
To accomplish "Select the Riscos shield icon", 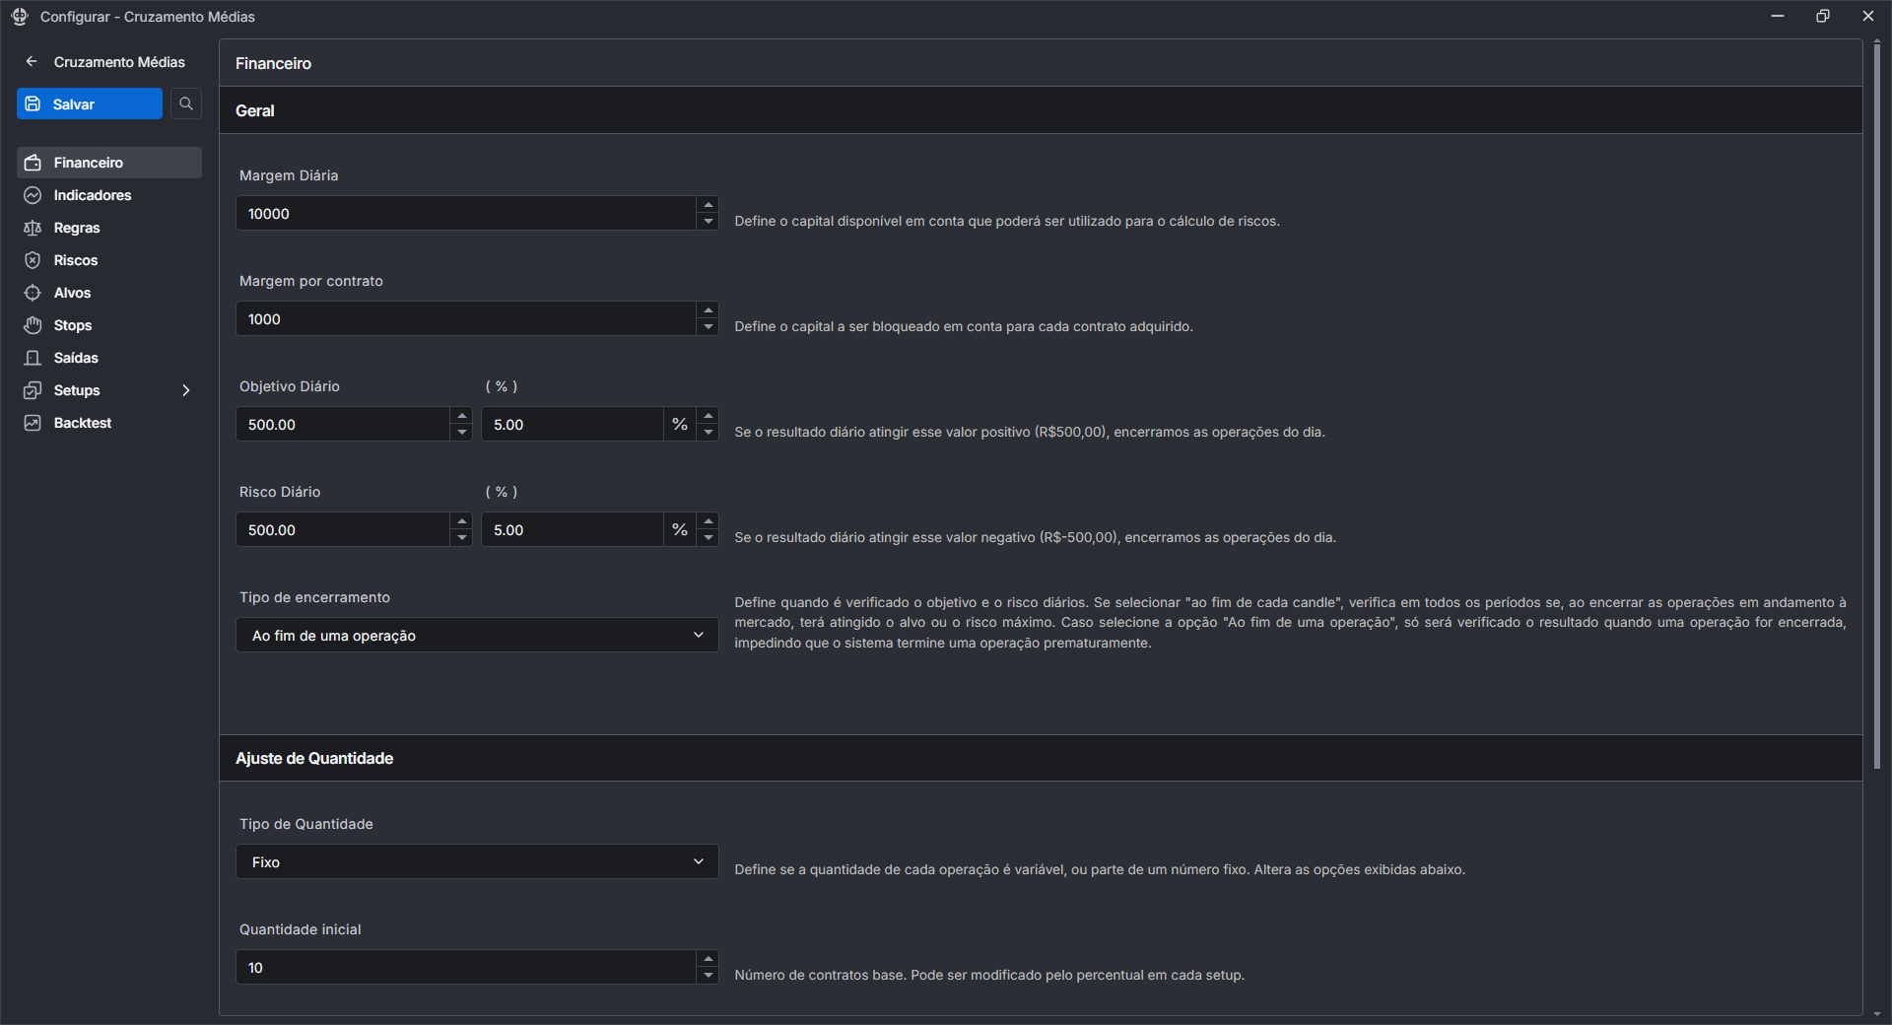I will [33, 260].
